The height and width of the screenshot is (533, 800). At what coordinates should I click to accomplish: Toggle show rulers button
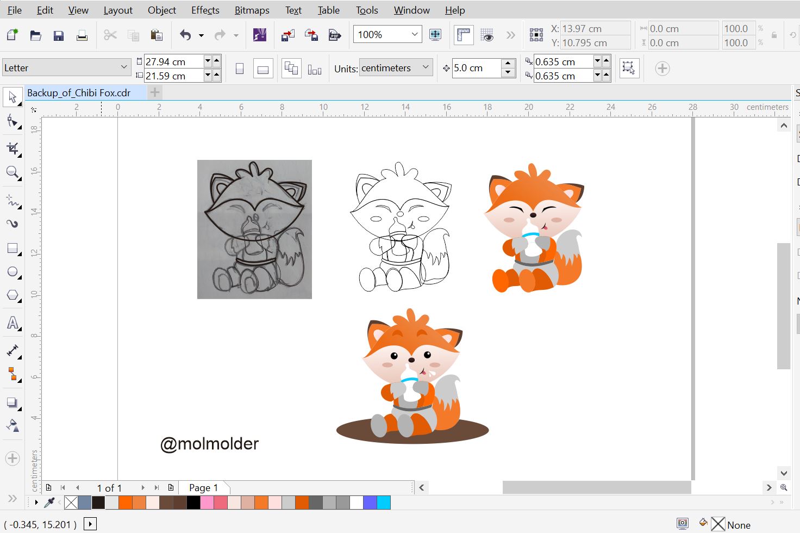coord(463,35)
